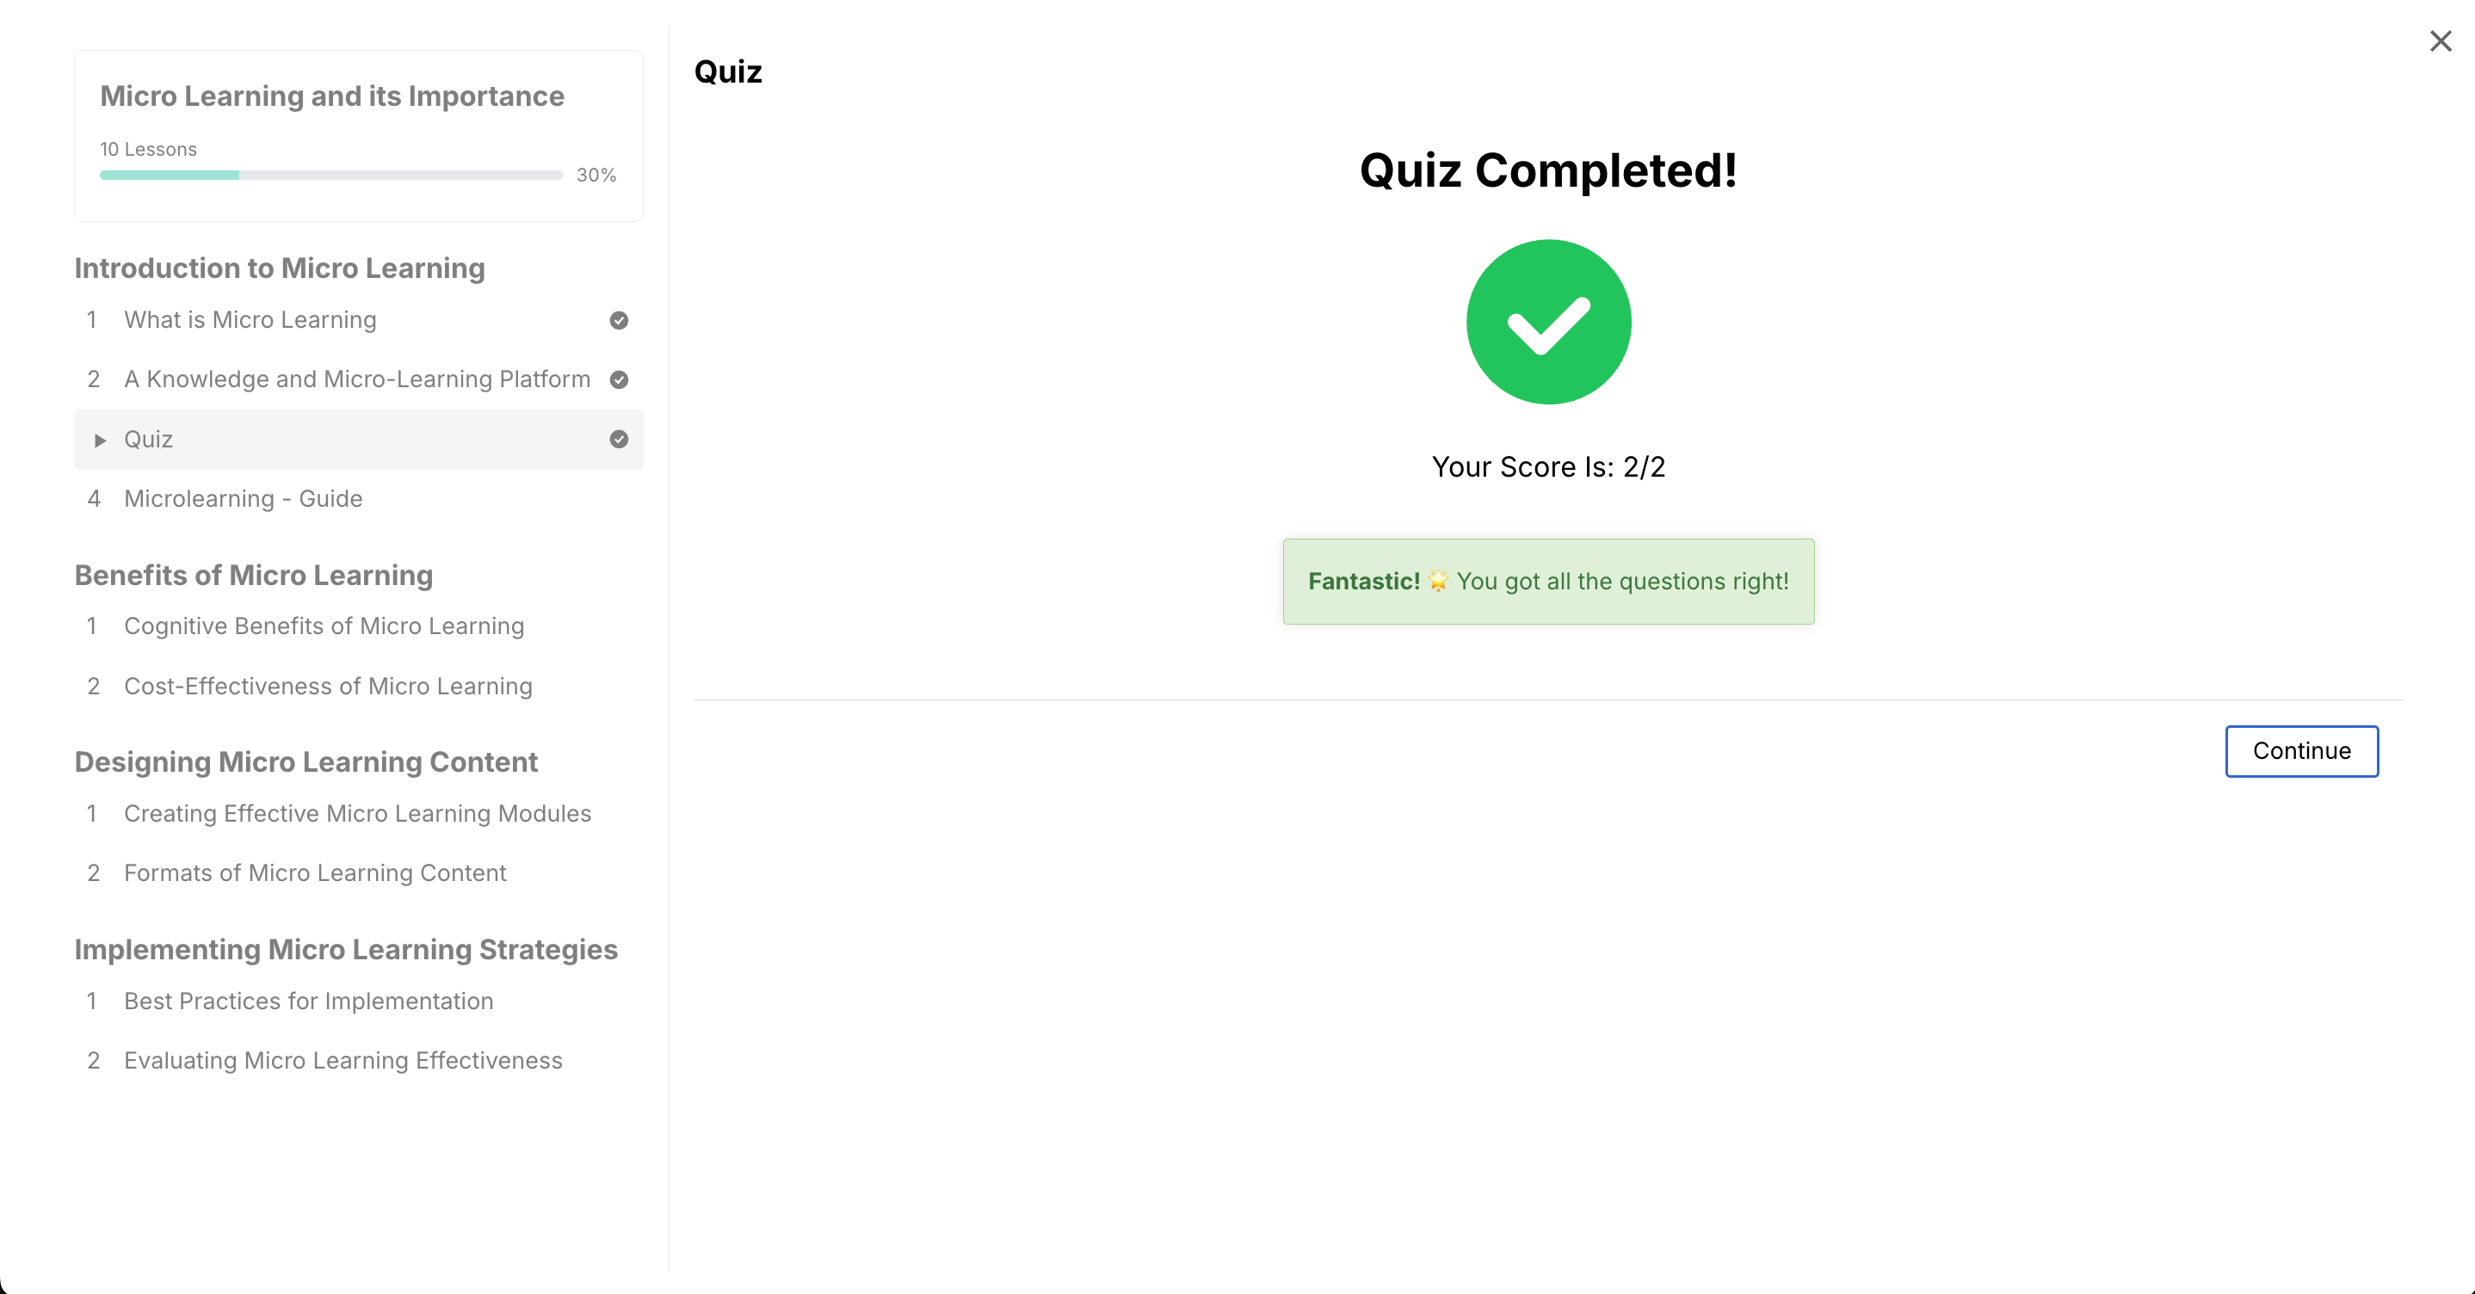Click the completion checkmark beside What is Micro Learning

tap(619, 321)
